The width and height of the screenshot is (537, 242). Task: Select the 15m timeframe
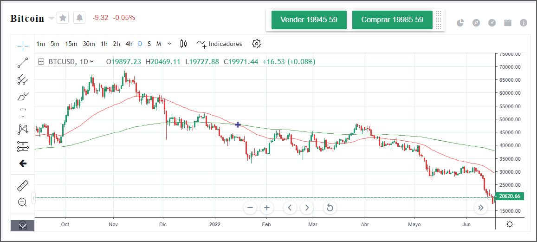pyautogui.click(x=71, y=44)
